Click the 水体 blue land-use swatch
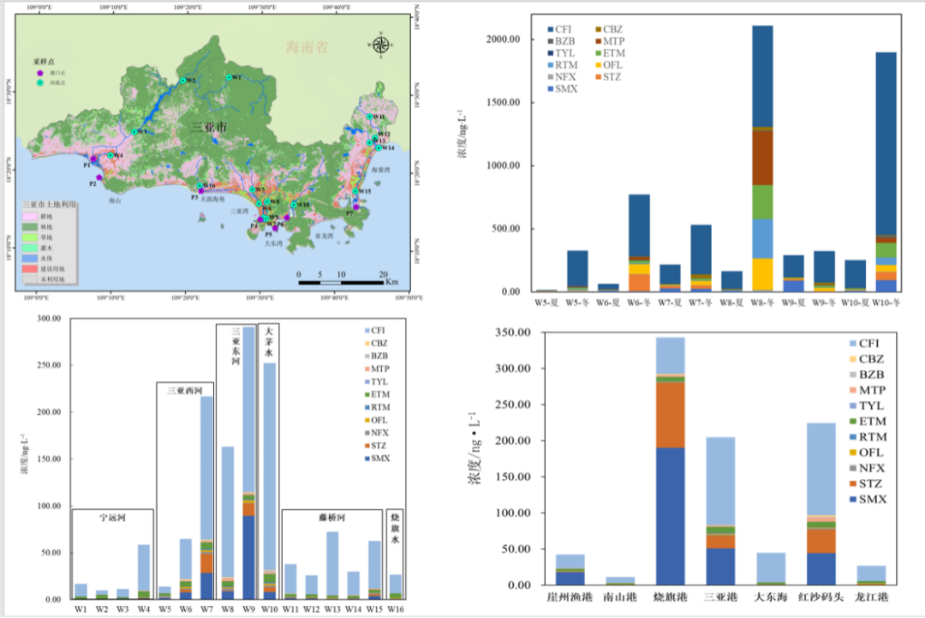This screenshot has width=925, height=618. click(32, 257)
